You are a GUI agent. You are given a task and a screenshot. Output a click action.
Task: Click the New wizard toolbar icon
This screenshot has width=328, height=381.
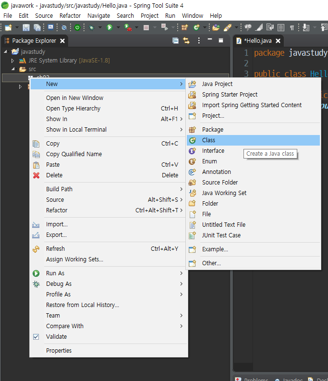point(8,27)
